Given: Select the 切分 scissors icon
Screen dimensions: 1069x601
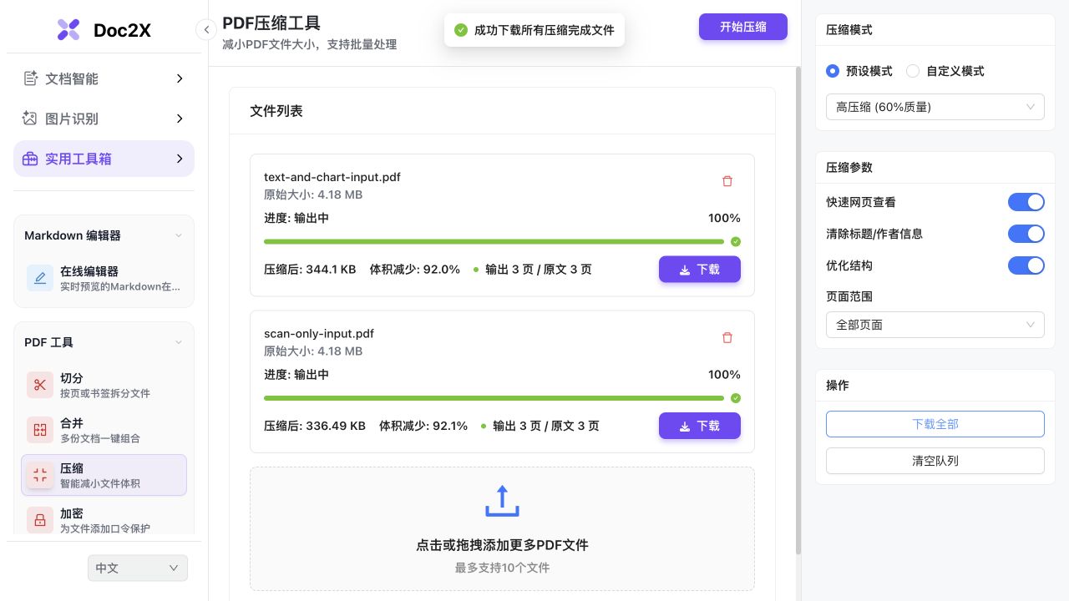Looking at the screenshot, I should click(40, 385).
